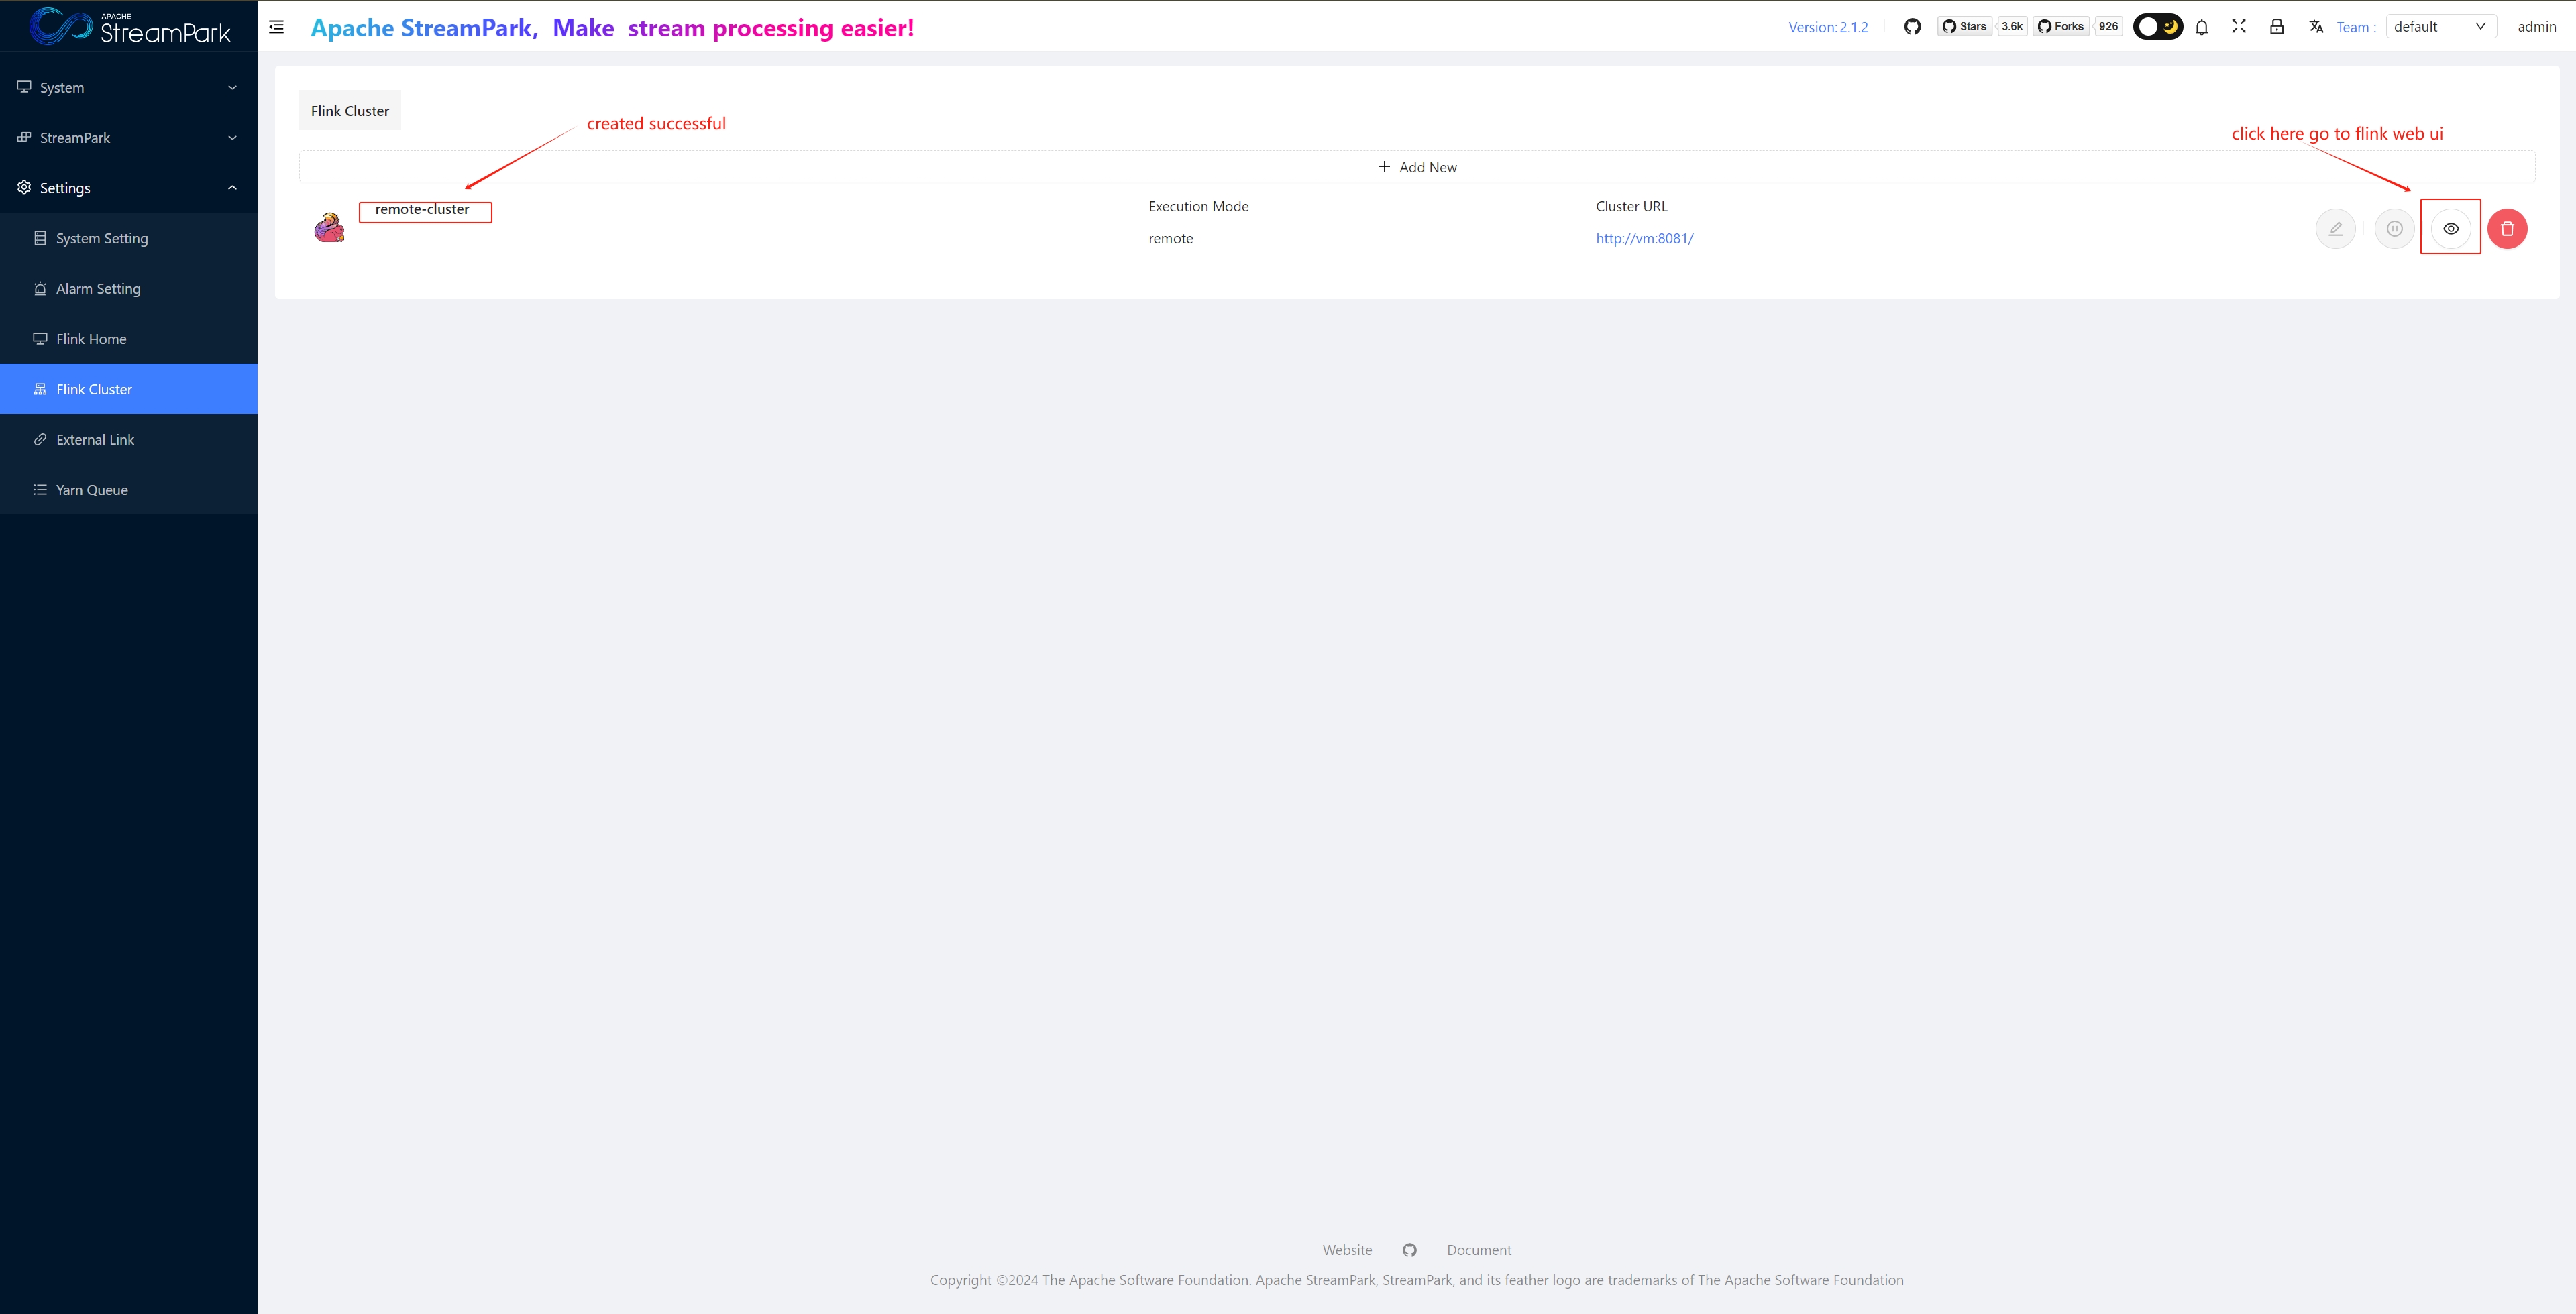2576x1314 pixels.
Task: Collapse the Settings menu group
Action: pyautogui.click(x=128, y=188)
